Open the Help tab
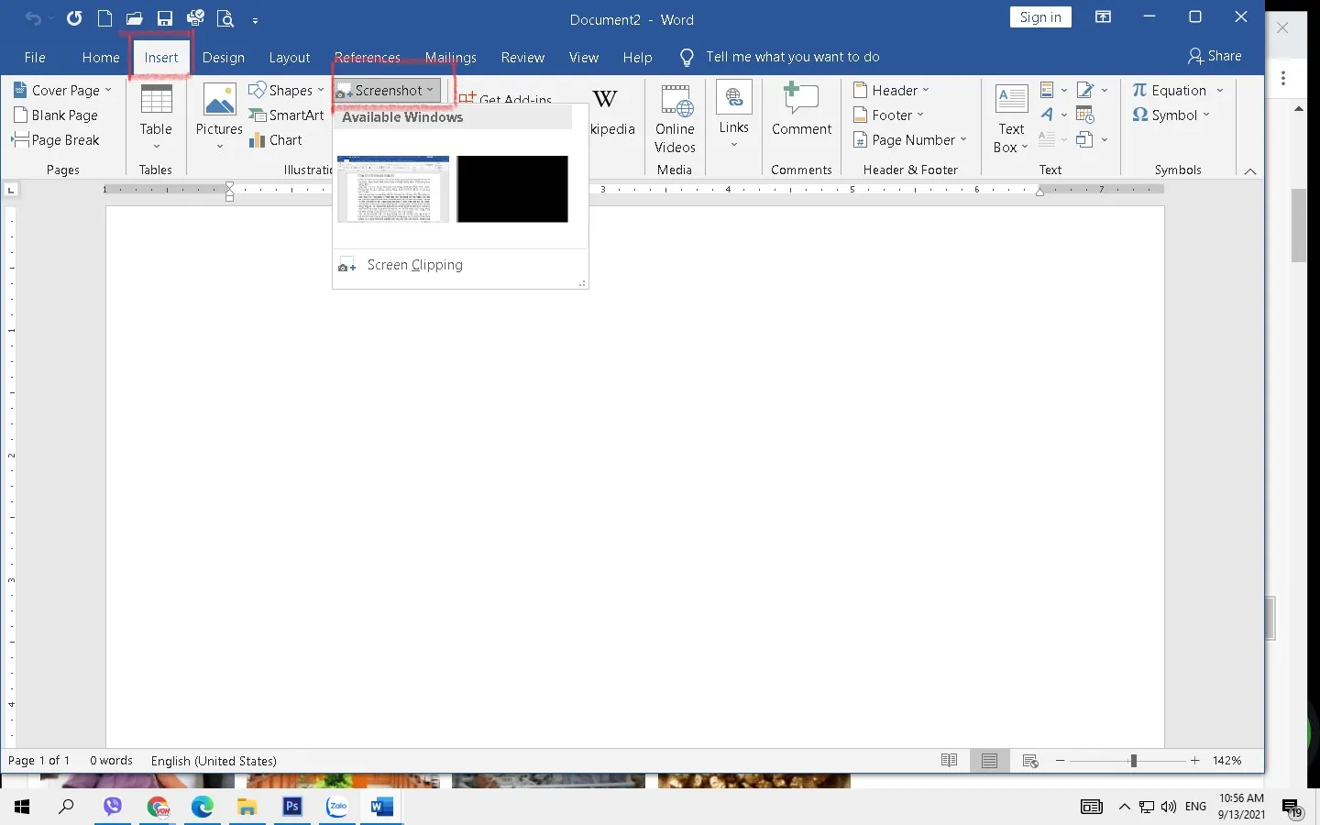Image resolution: width=1320 pixels, height=825 pixels. click(638, 57)
